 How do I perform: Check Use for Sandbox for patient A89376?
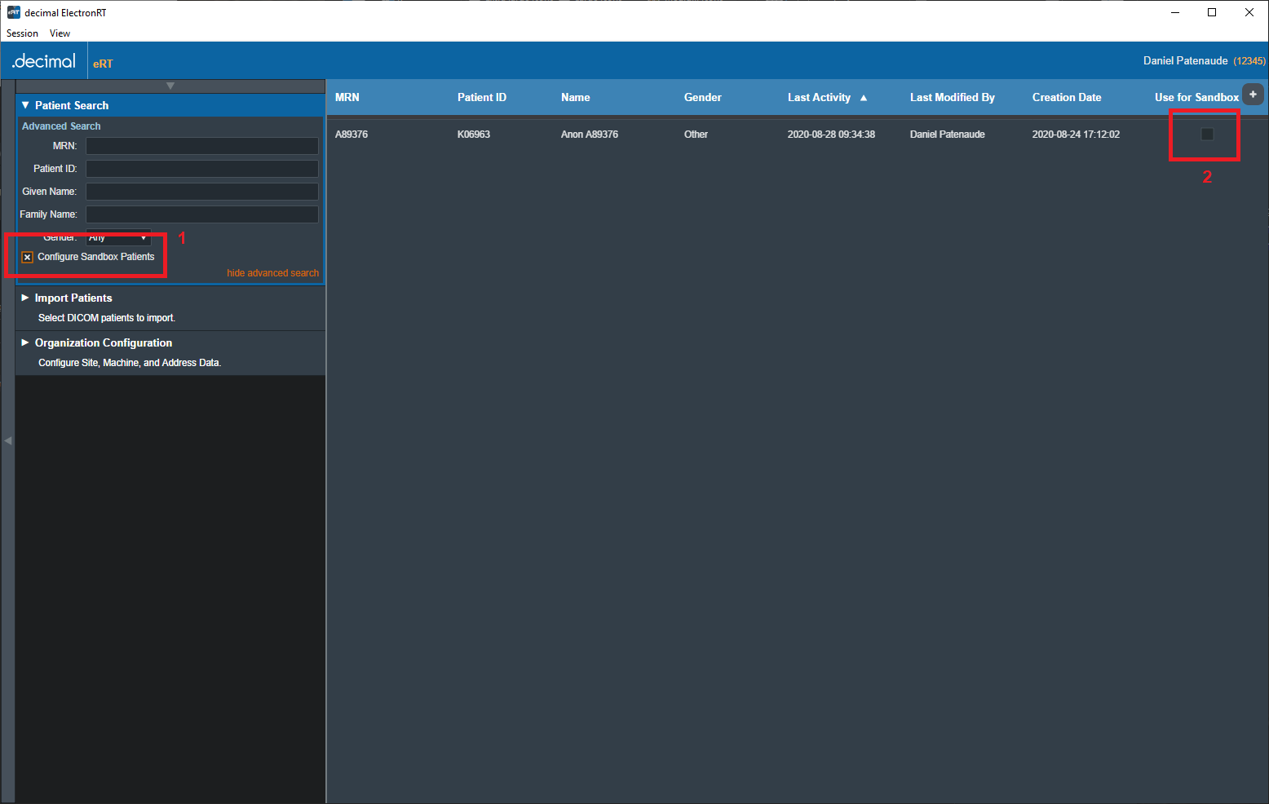click(1207, 135)
